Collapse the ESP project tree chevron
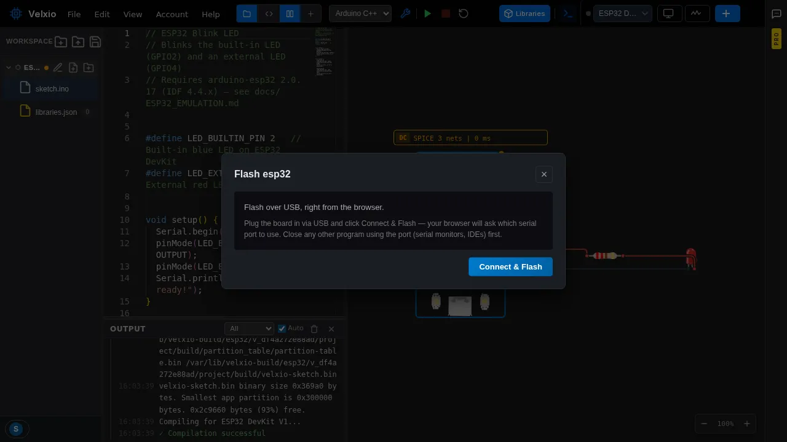Screen dimensions: 787x442 pos(9,68)
